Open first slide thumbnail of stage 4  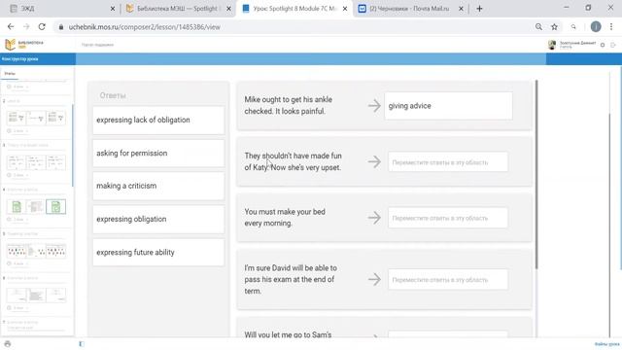point(17,207)
